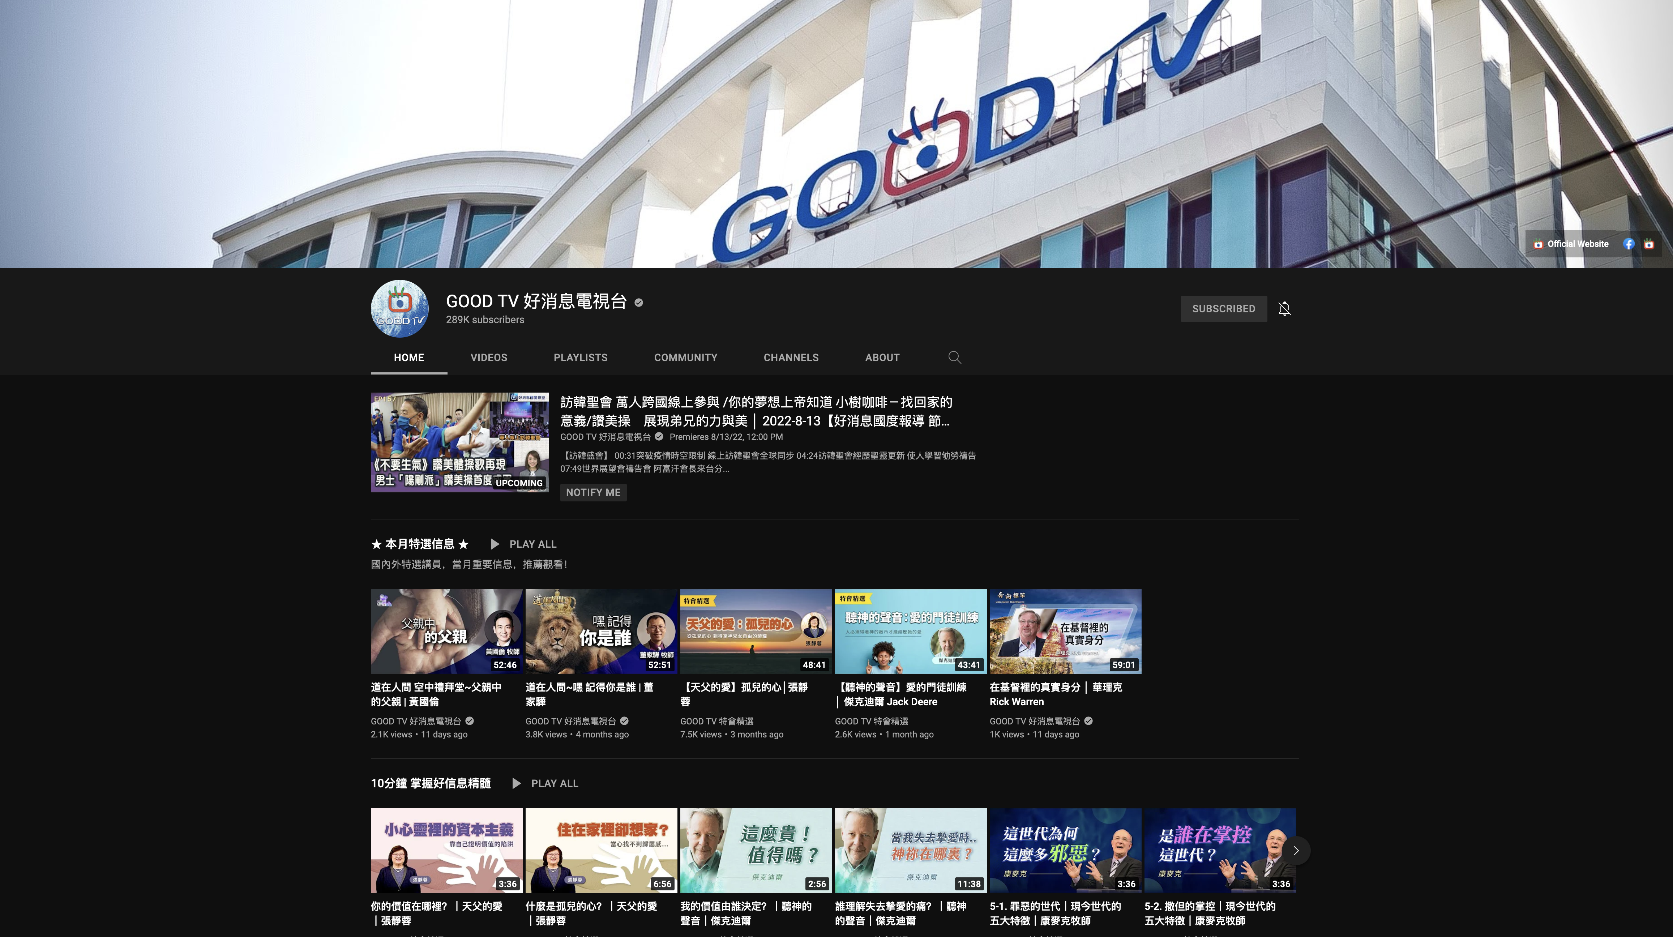Viewport: 1673px width, 937px height.
Task: Open title 我的價值由誰決定?|聽神的聲音
Action: 745,913
